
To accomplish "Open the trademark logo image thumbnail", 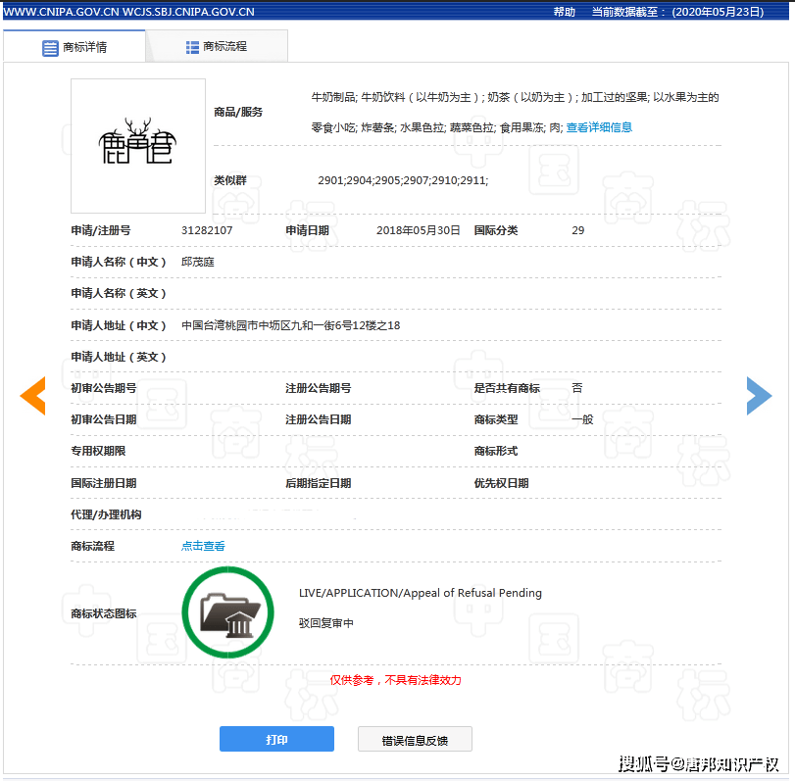I will pyautogui.click(x=138, y=146).
